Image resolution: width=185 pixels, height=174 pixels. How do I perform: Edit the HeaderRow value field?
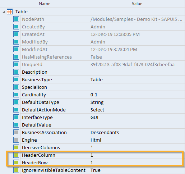[x=137, y=162]
